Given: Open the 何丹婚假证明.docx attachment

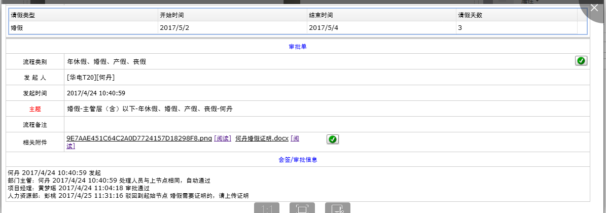Looking at the screenshot, I should (262, 138).
